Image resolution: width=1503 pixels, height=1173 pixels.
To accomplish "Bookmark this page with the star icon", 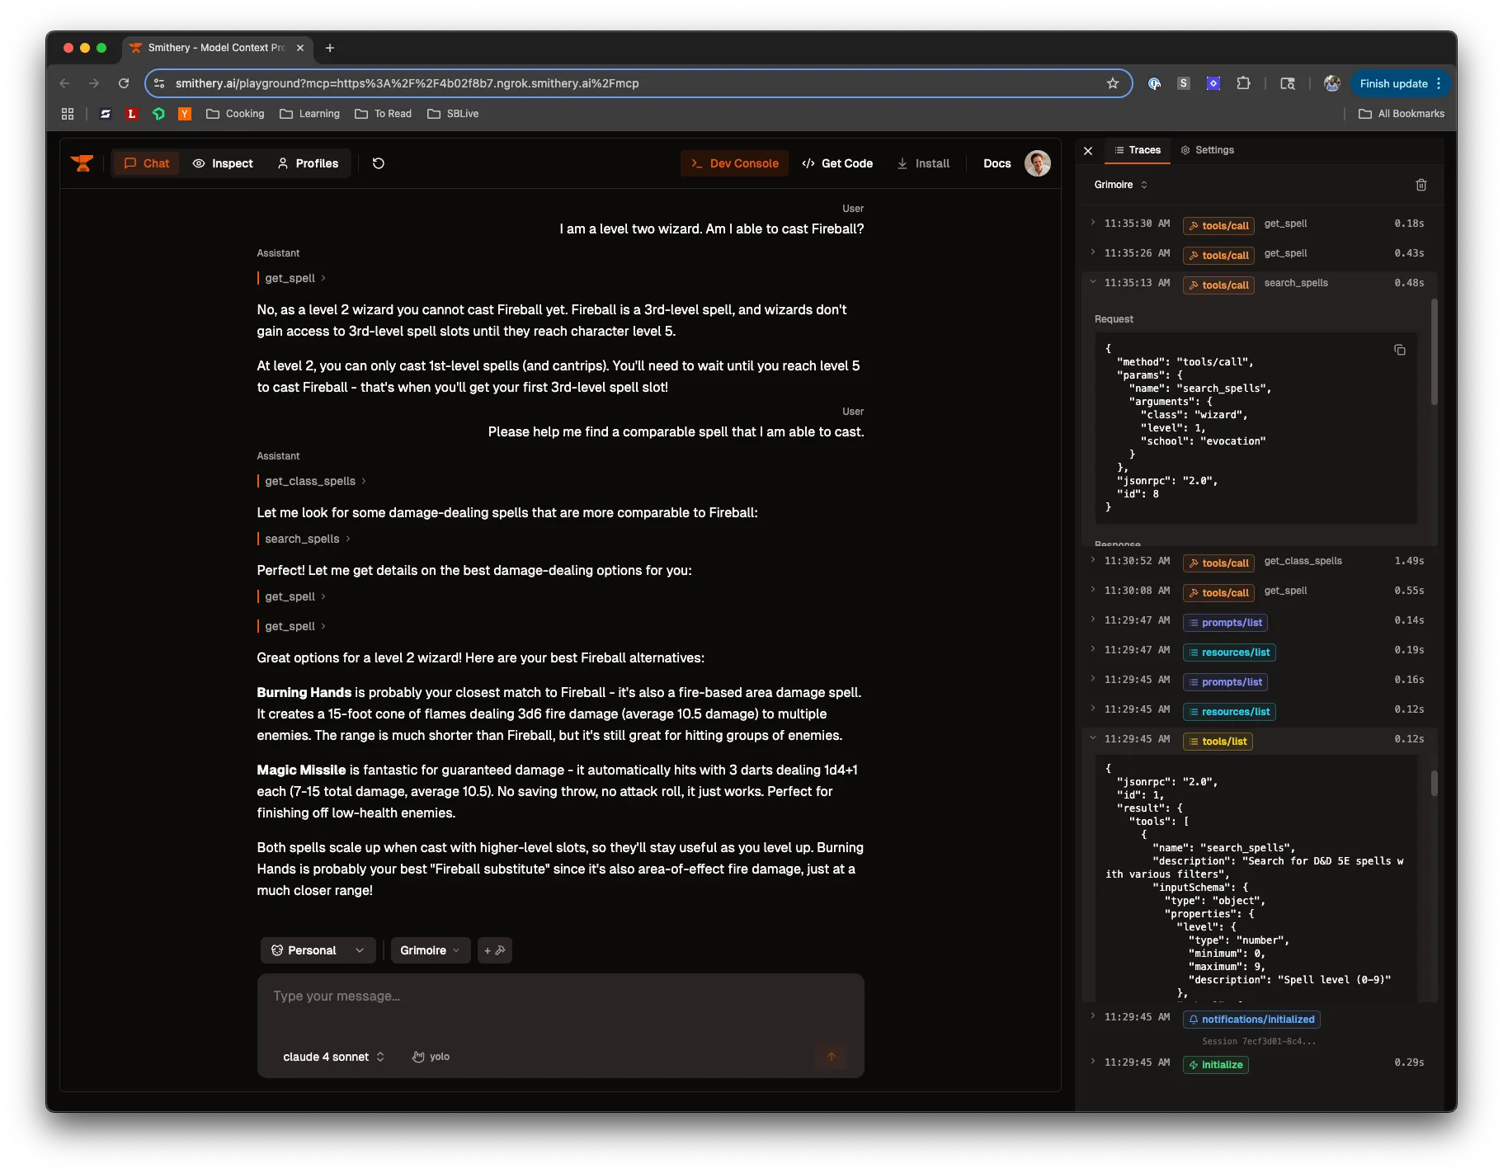I will (x=1113, y=83).
